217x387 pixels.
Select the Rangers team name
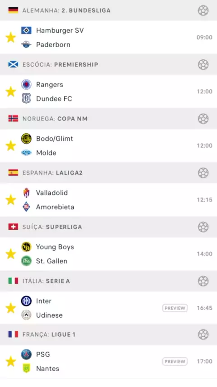[50, 85]
